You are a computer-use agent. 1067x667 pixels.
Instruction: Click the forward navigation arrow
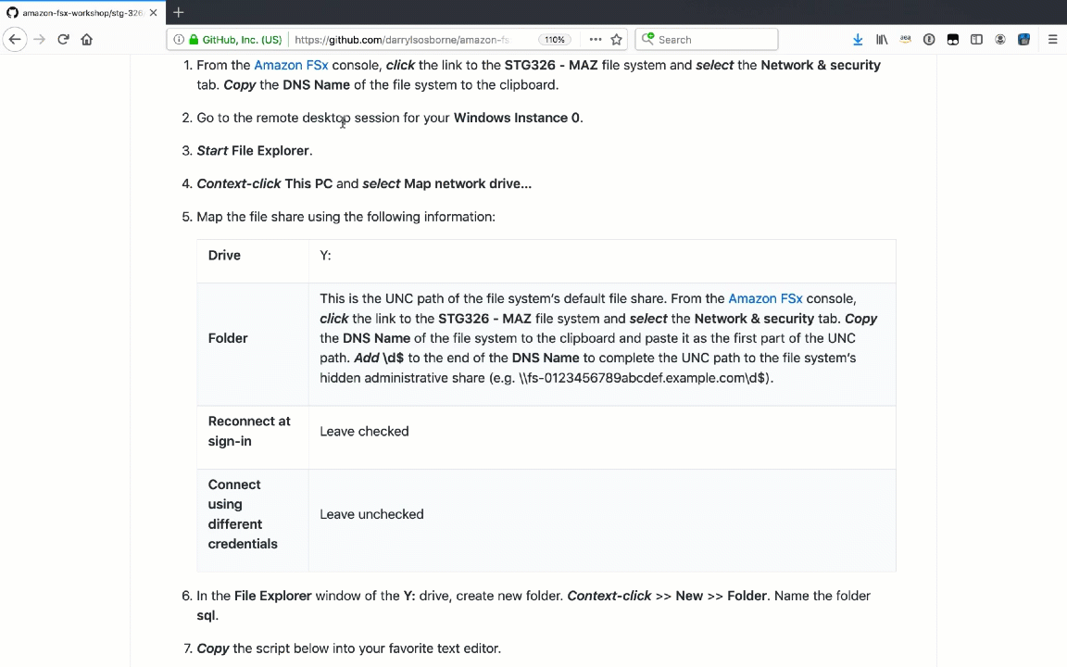[40, 40]
